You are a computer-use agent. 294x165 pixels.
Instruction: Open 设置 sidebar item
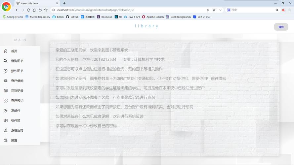click(20, 140)
